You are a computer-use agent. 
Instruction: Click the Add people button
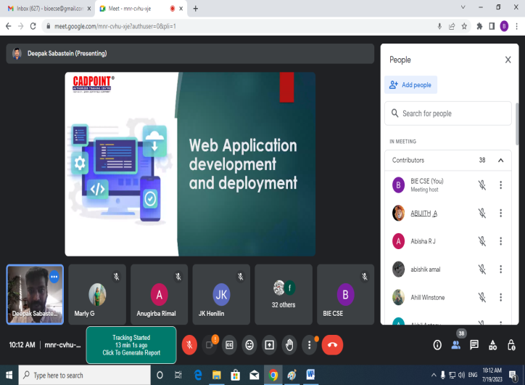(x=411, y=85)
